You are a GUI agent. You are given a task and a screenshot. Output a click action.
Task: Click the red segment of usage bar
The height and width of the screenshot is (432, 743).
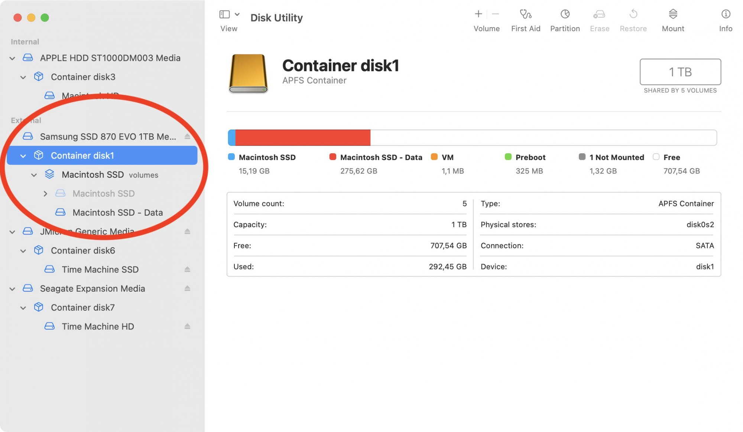[302, 138]
